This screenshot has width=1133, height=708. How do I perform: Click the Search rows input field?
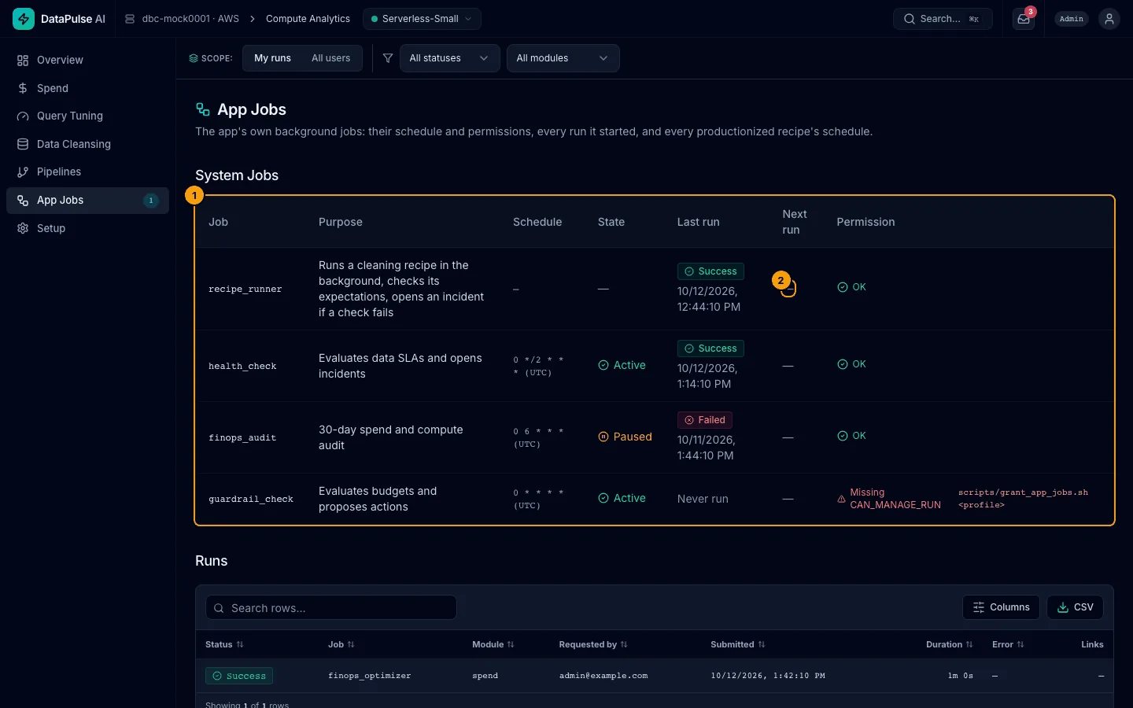click(331, 608)
